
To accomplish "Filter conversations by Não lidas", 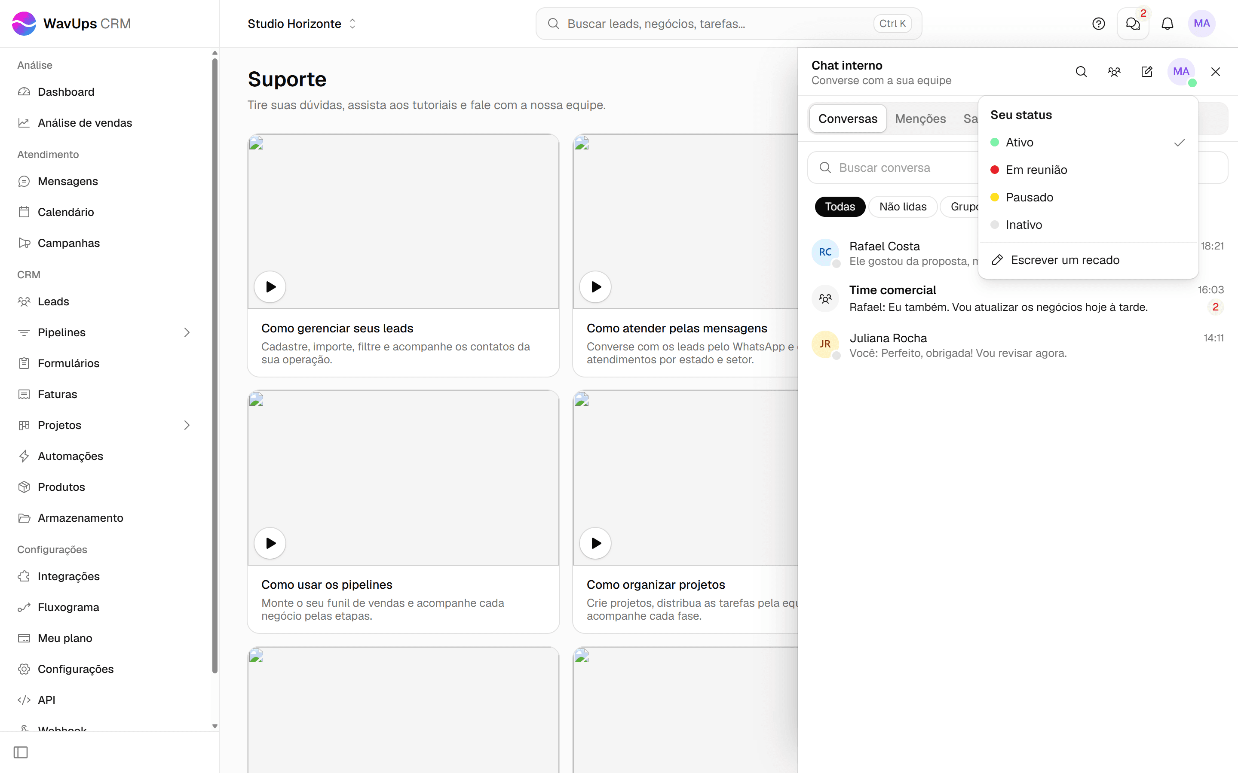I will click(x=903, y=207).
